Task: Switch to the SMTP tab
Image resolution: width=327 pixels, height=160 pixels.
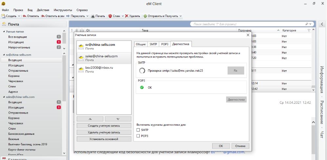Action: [153, 44]
